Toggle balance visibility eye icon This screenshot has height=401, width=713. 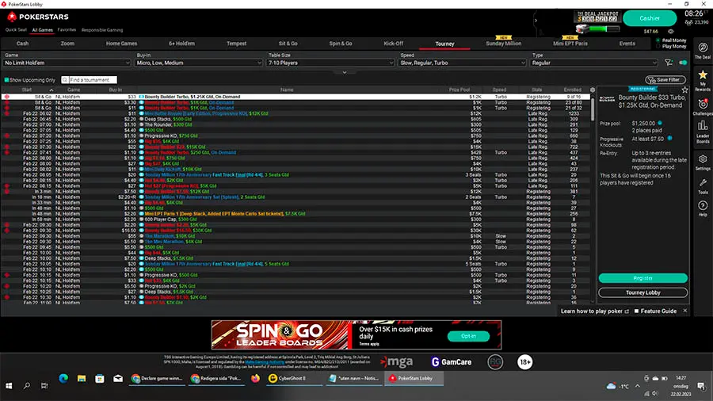[x=671, y=32]
